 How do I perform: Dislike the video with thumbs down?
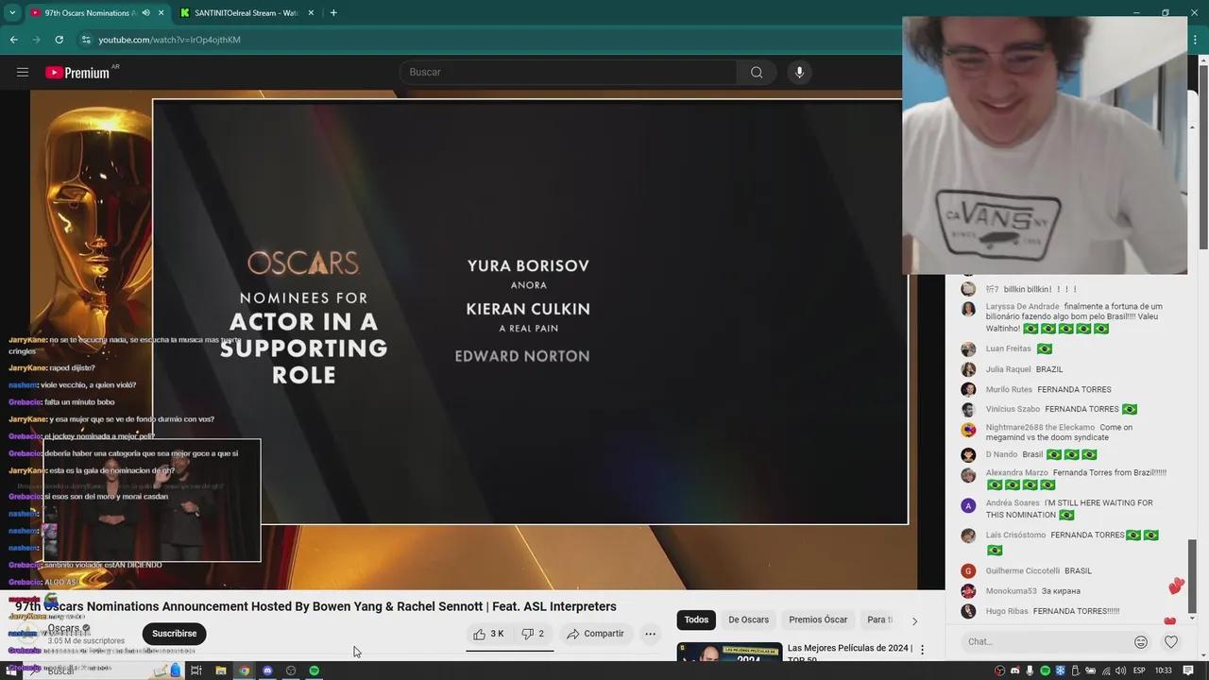coord(534,634)
